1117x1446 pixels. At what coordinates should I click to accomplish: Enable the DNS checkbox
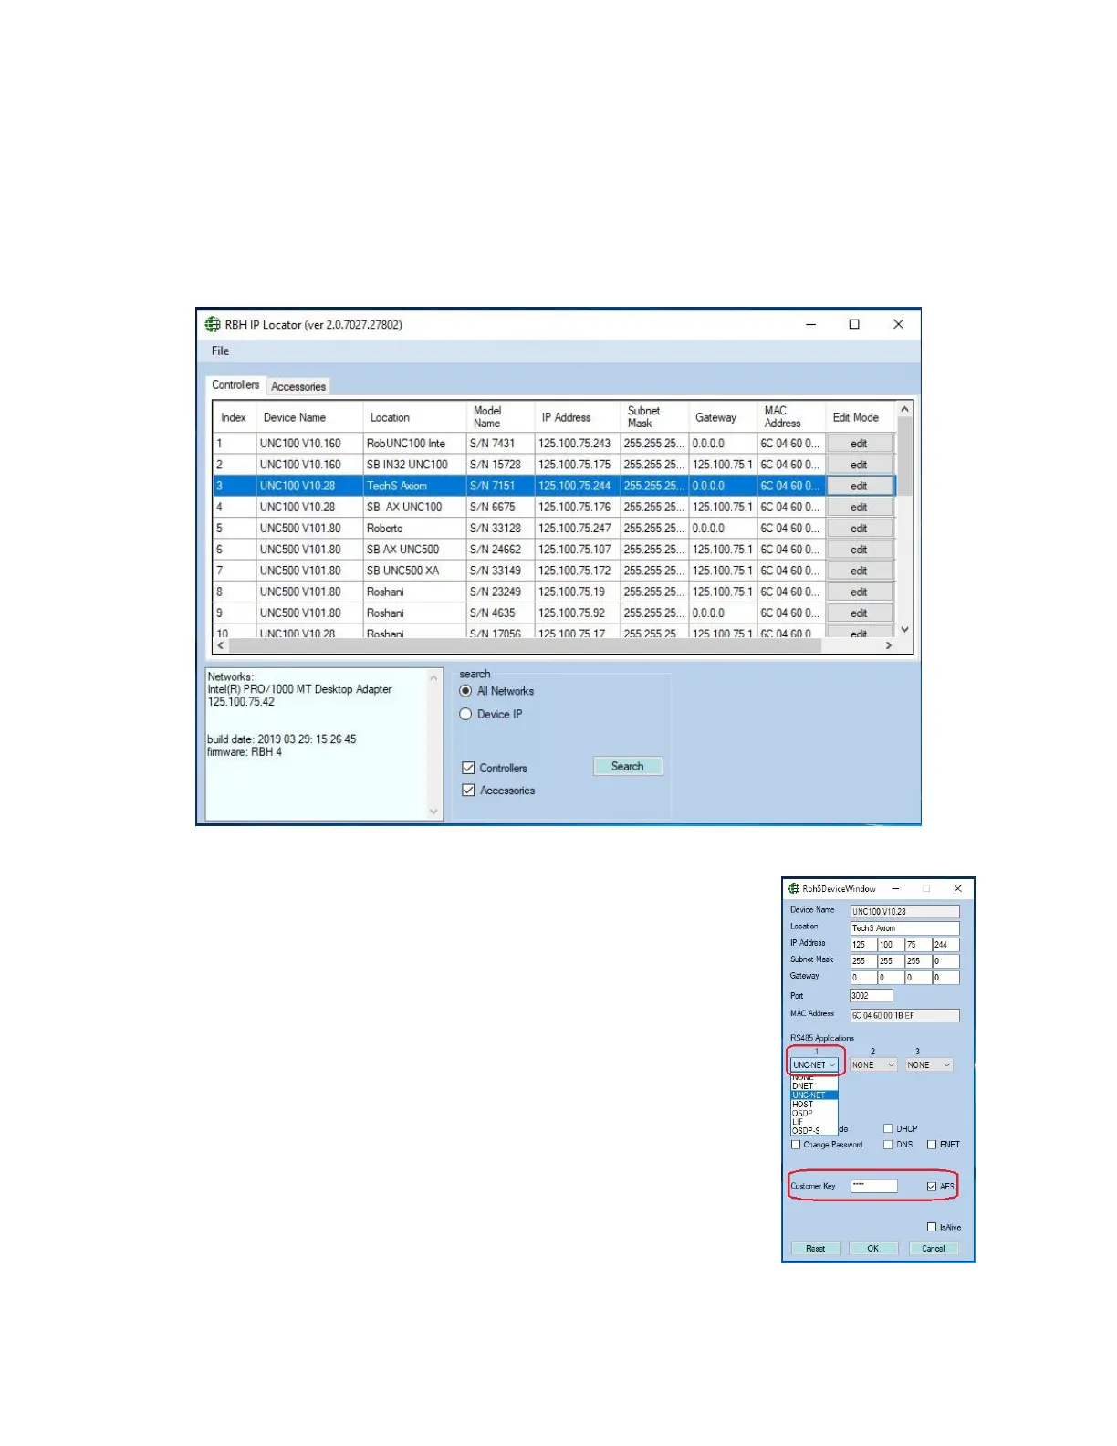[888, 1144]
